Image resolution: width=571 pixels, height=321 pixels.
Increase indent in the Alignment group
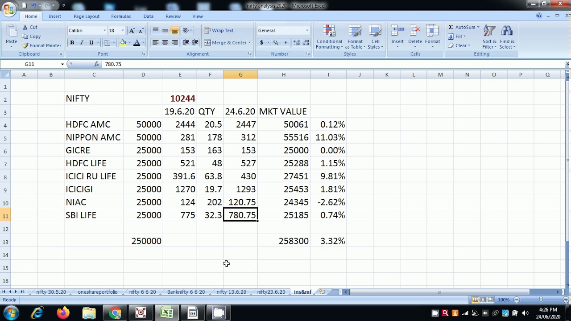pyautogui.click(x=196, y=43)
